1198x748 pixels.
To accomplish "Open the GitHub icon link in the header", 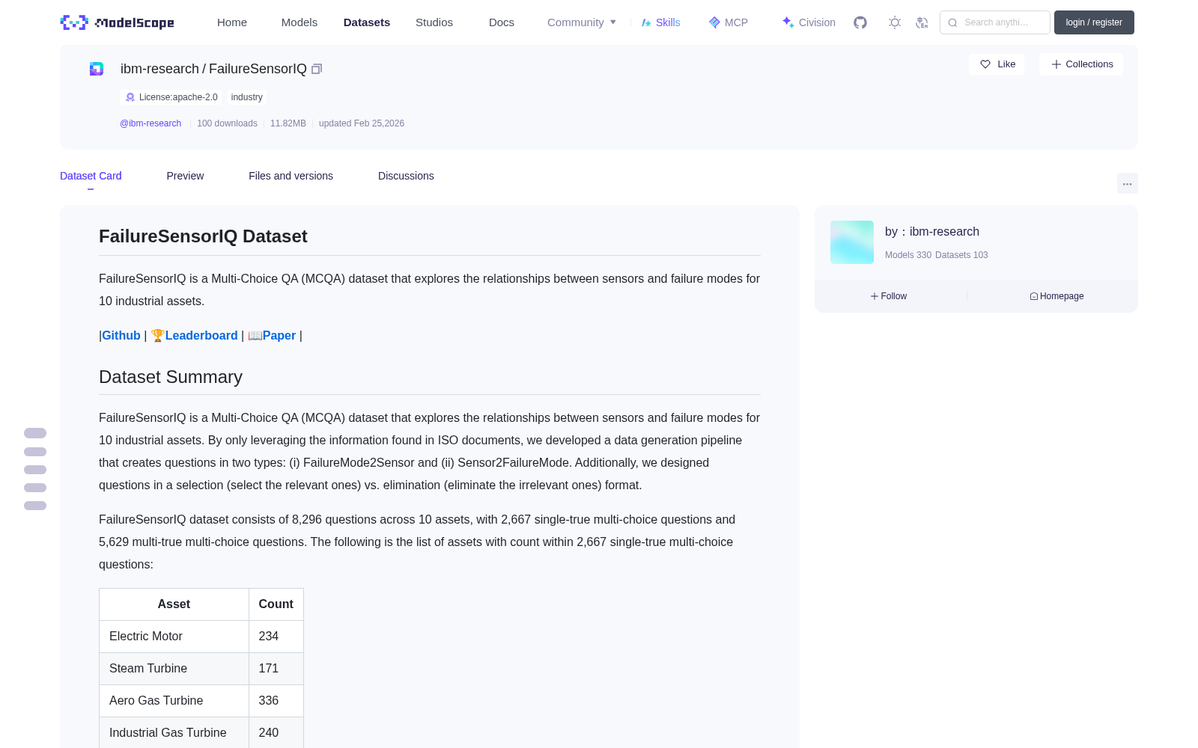I will [860, 22].
